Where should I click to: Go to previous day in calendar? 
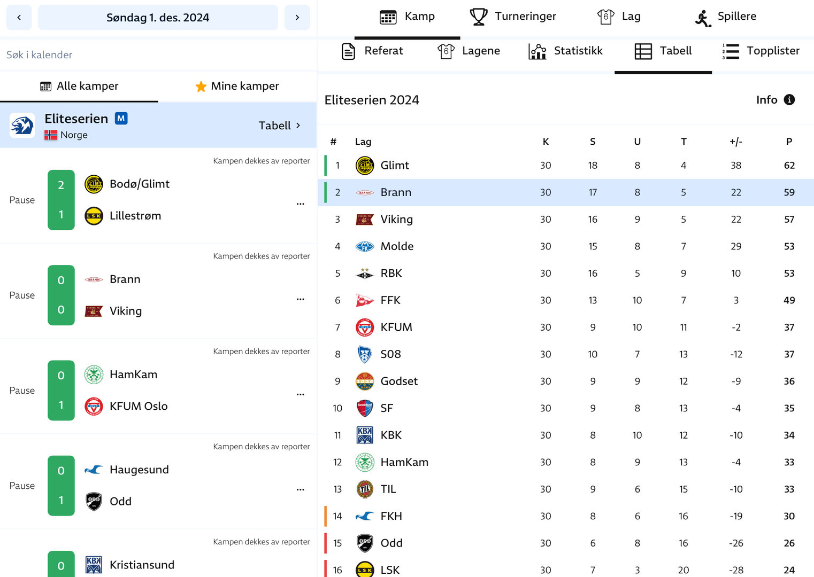pyautogui.click(x=19, y=18)
